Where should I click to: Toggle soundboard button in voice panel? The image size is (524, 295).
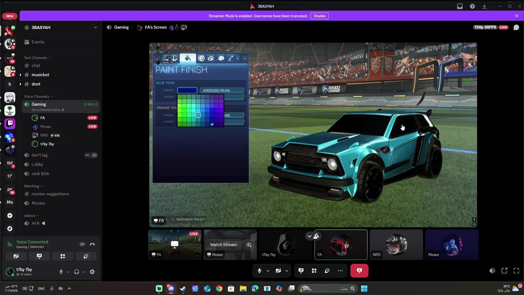86,256
